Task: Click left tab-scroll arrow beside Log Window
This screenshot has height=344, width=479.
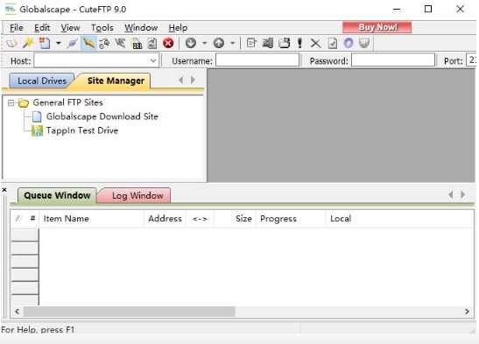Action: (451, 194)
